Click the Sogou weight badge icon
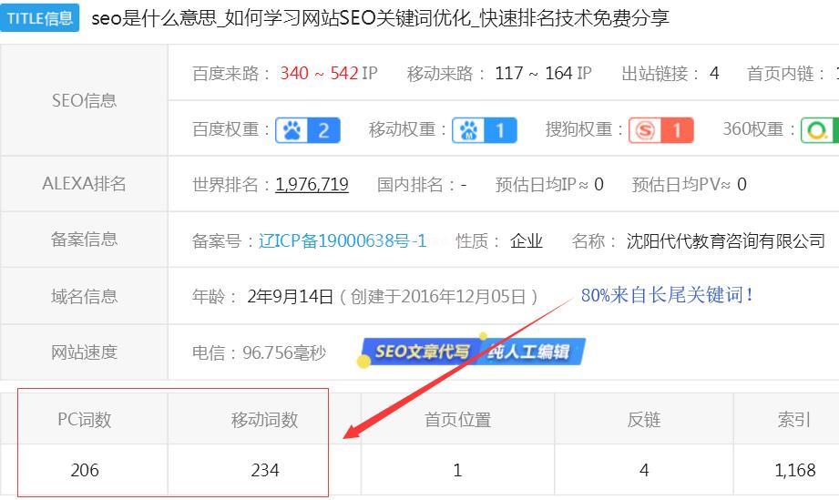This screenshot has height=500, width=839. tap(660, 130)
